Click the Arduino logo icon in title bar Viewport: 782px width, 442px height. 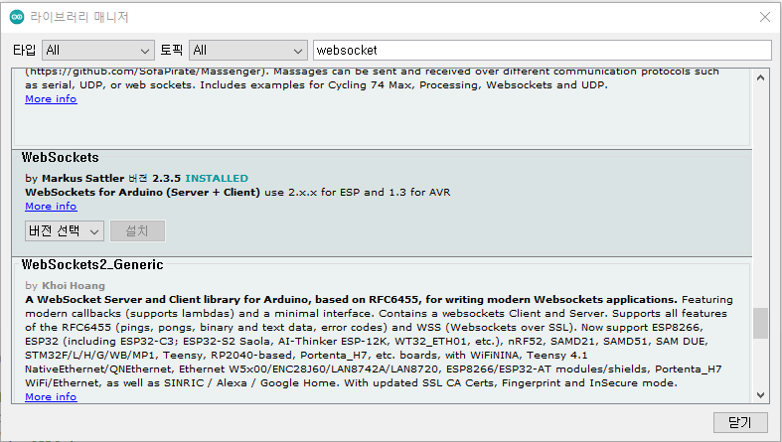pyautogui.click(x=17, y=17)
